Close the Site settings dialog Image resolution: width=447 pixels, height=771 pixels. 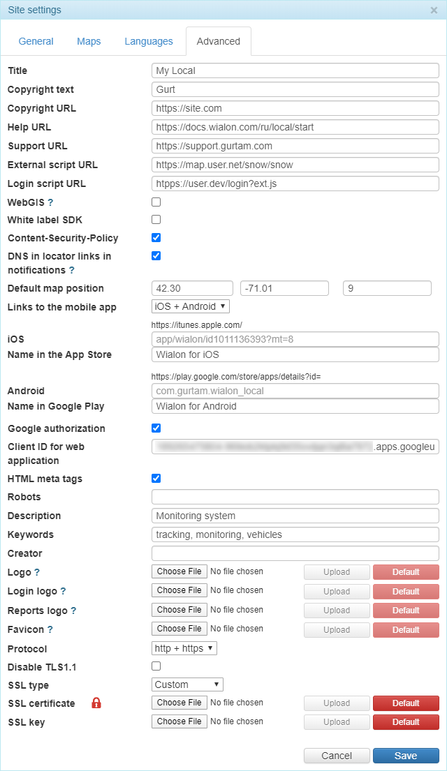[434, 10]
